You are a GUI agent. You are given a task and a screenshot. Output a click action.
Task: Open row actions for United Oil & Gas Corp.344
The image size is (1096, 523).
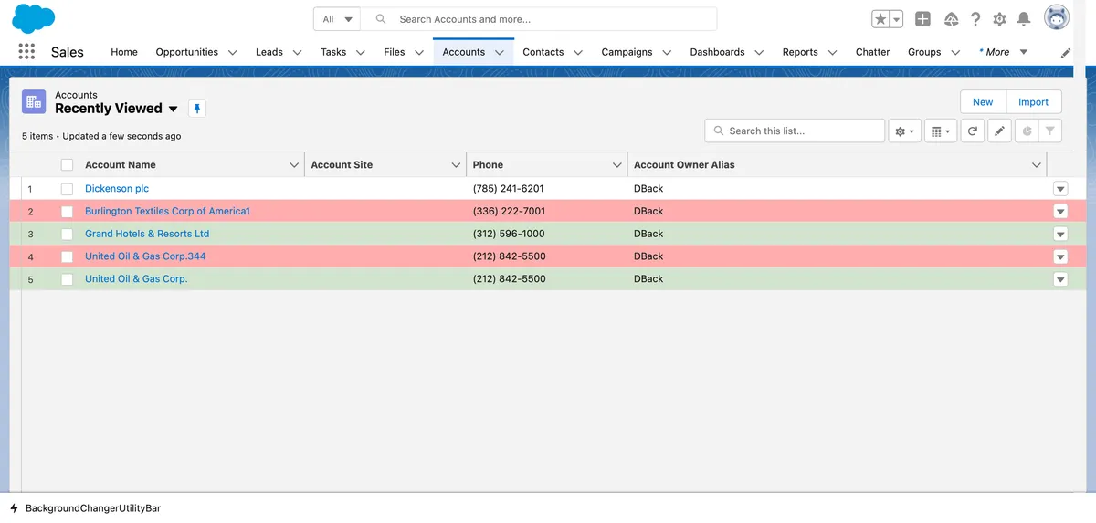coord(1060,257)
